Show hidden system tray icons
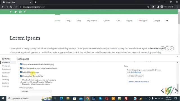Image resolution: width=180 pixels, height=101 pixels. coord(146,98)
